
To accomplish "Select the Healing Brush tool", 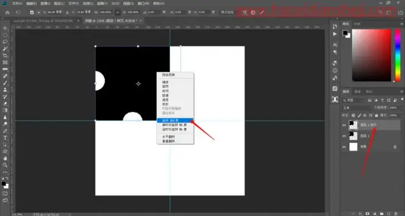I will coord(5,76).
